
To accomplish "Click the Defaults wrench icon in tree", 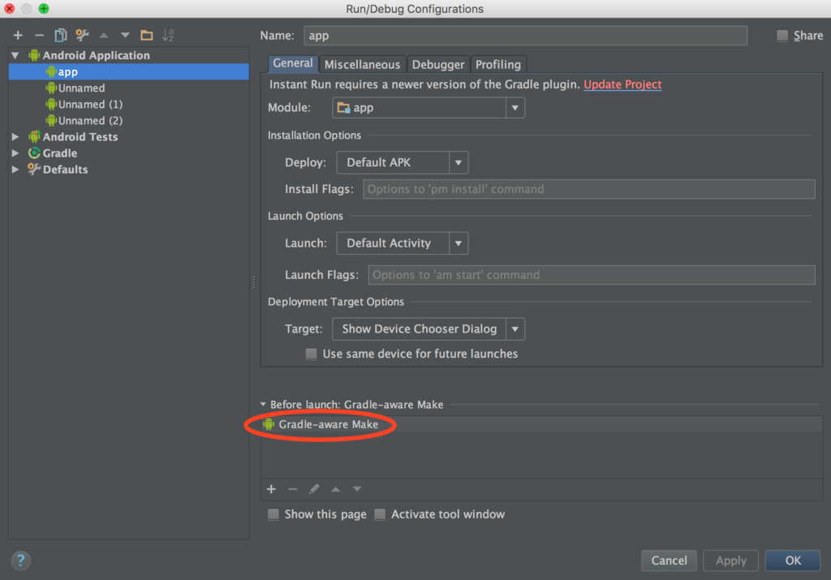I will [x=34, y=170].
